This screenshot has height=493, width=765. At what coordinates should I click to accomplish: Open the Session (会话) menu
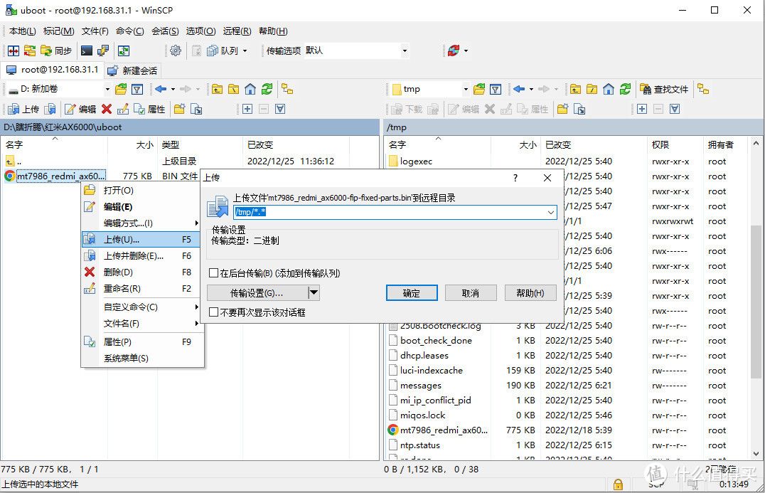165,31
